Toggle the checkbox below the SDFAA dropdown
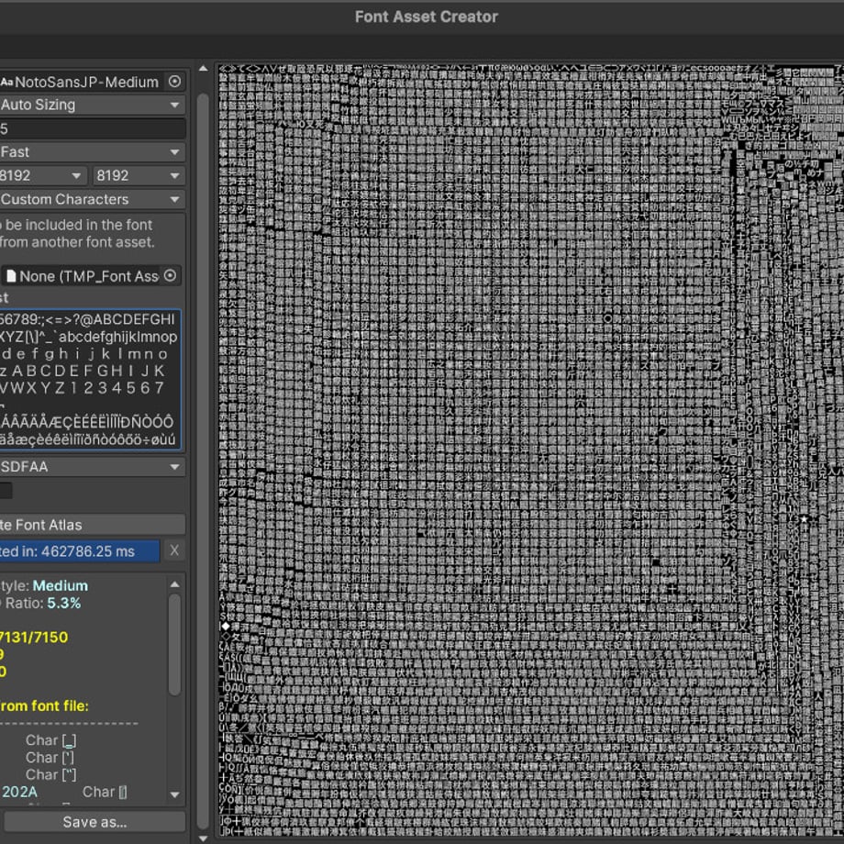This screenshot has width=844, height=844. pyautogui.click(x=6, y=491)
